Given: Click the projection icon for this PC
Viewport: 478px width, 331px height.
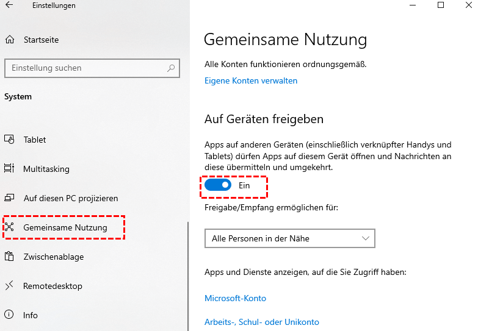Looking at the screenshot, I should 9,198.
